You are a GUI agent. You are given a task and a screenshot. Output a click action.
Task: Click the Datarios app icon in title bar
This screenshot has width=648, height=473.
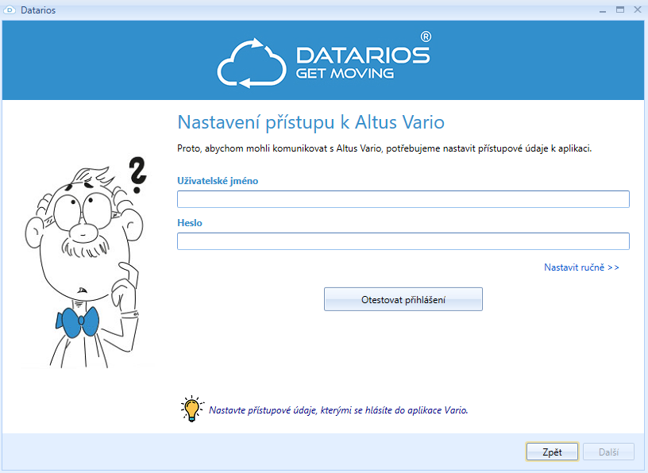click(10, 10)
